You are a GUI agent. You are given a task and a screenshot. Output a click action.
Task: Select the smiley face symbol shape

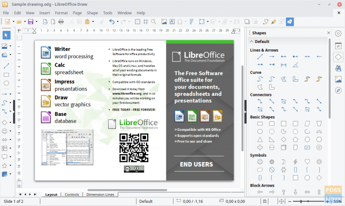click(x=260, y=162)
